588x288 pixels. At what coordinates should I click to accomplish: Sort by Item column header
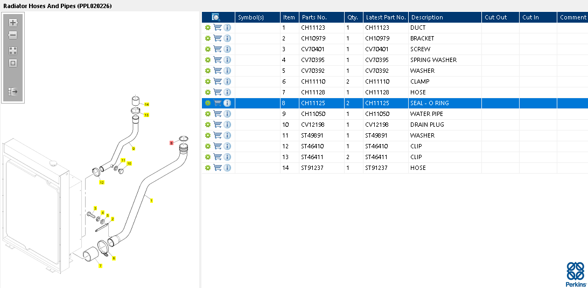point(290,17)
